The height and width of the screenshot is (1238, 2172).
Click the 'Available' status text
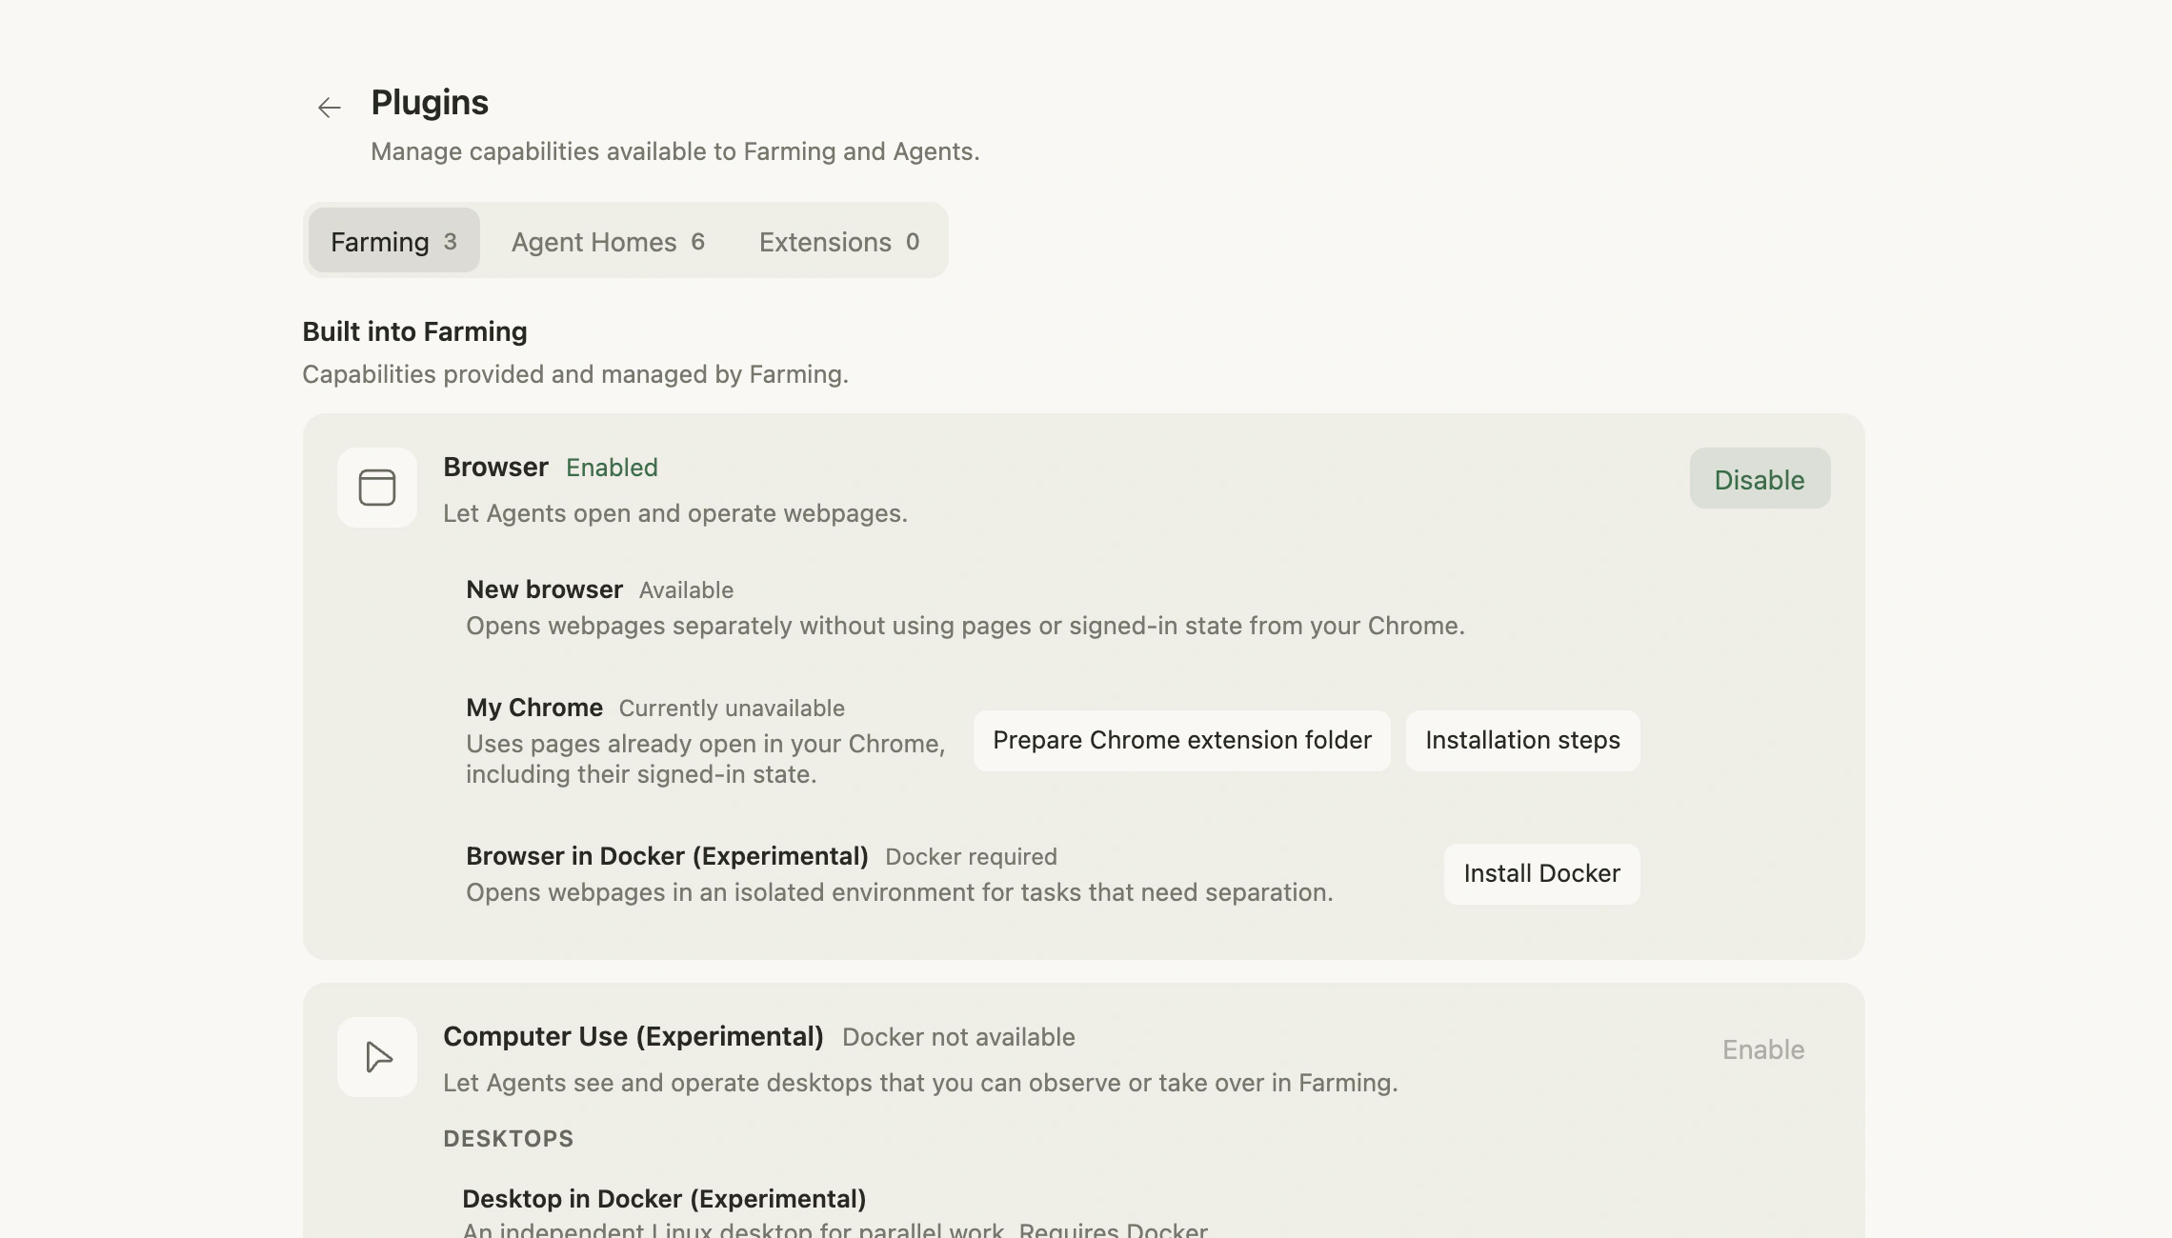[x=686, y=590]
